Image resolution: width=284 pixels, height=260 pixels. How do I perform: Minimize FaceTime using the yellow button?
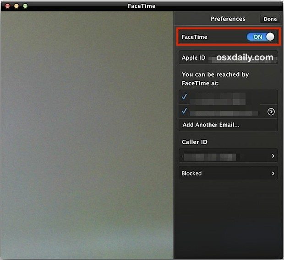click(x=16, y=6)
